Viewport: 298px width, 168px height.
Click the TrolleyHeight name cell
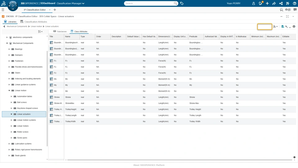[x=72, y=109]
